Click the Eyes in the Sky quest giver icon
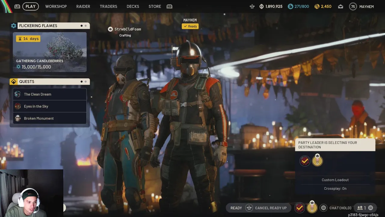This screenshot has width=385, height=217. pyautogui.click(x=18, y=106)
